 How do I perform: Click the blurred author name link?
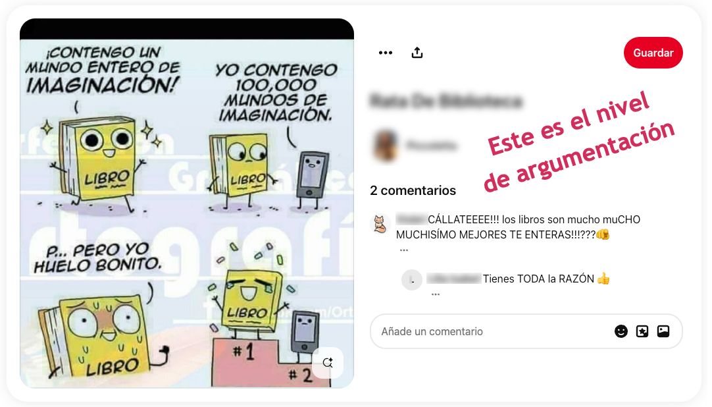pos(432,146)
